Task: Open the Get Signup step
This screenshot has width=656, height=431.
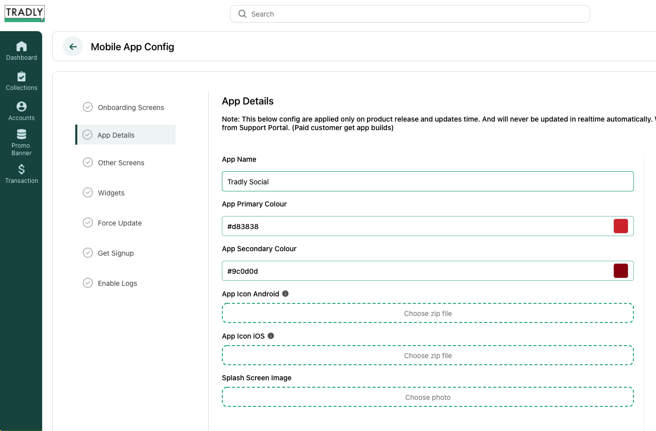Action: point(115,253)
